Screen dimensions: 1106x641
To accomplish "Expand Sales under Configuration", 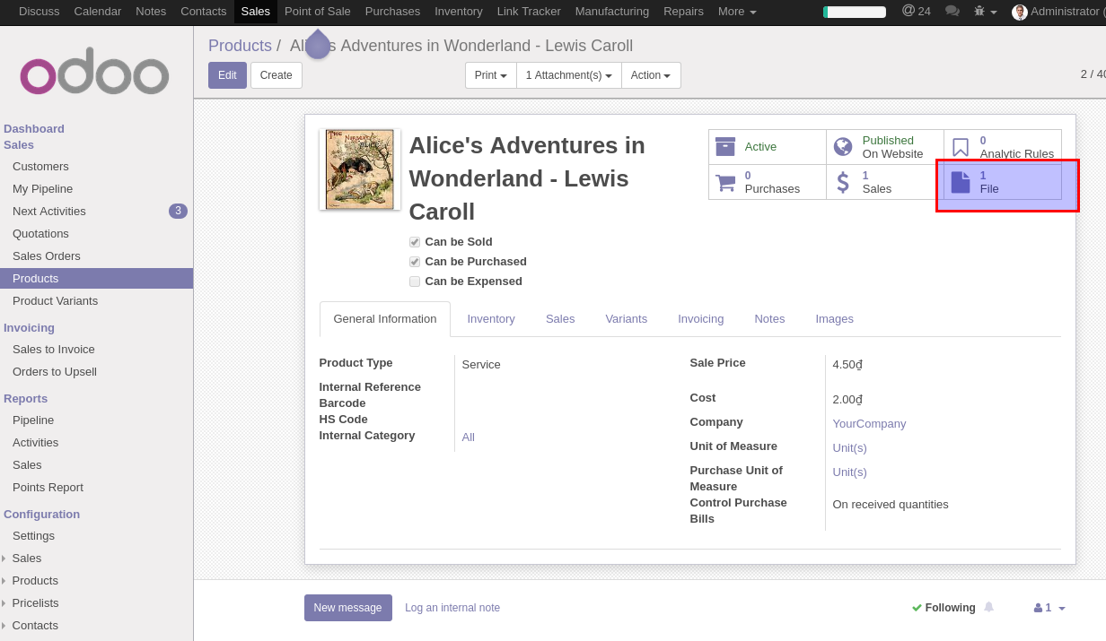I will [27, 559].
